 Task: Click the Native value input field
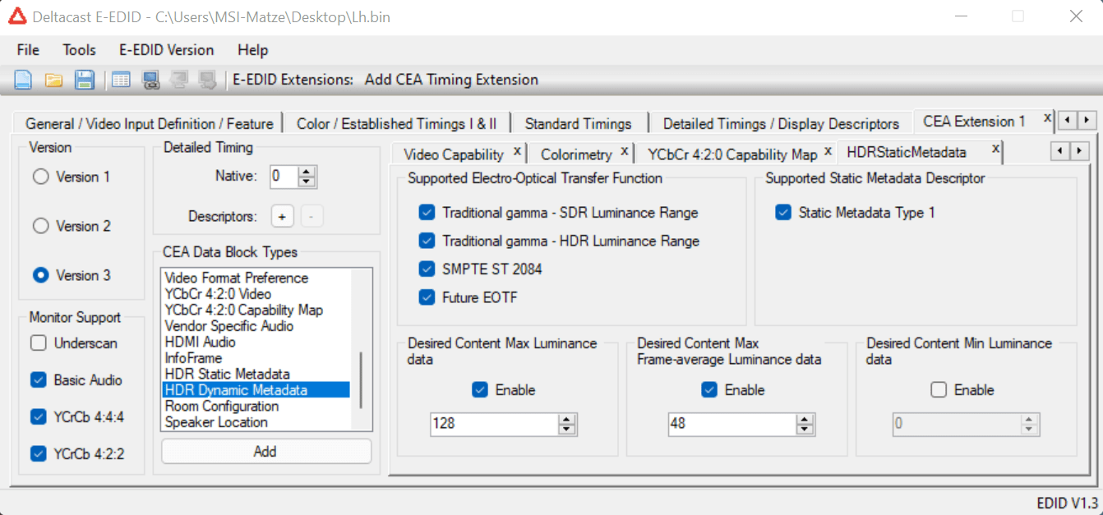[284, 177]
